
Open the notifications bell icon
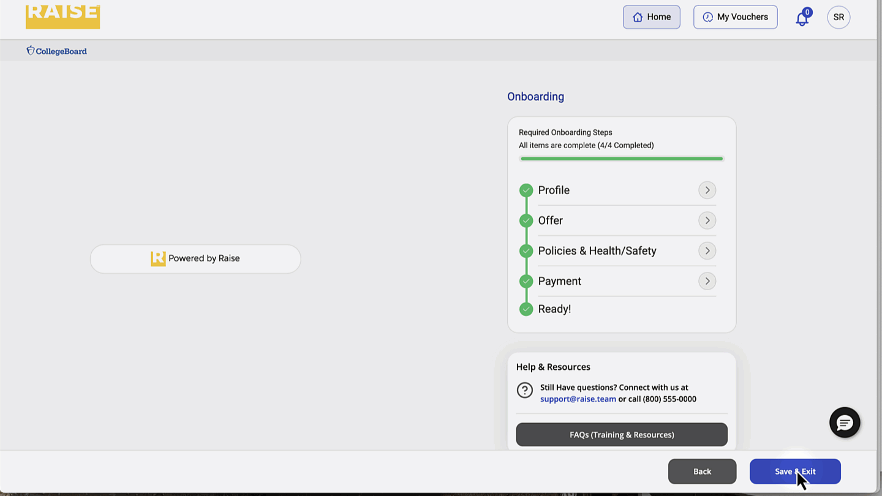(x=802, y=18)
